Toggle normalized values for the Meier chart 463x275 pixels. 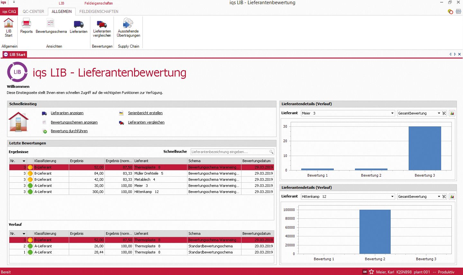[445, 113]
